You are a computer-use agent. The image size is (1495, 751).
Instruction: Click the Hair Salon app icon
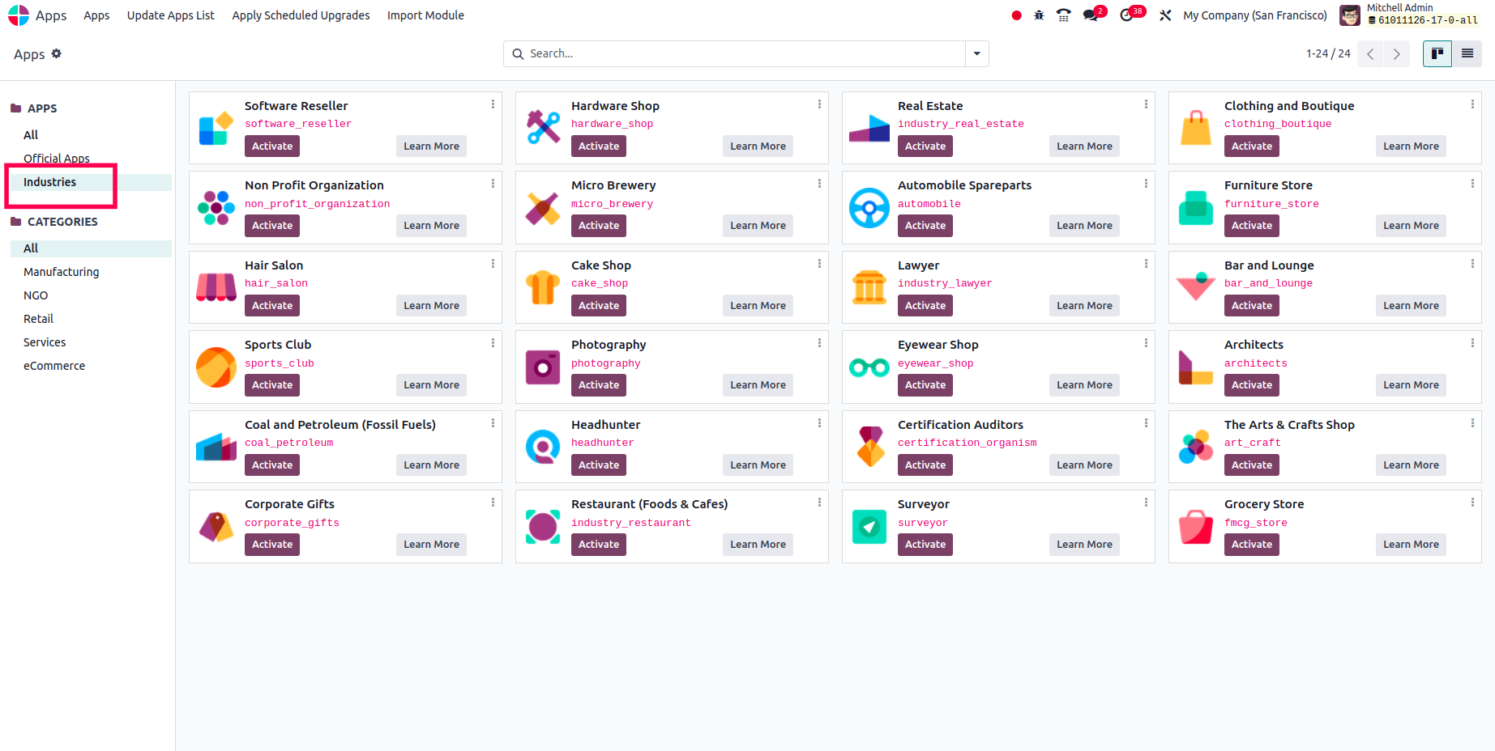[x=216, y=286]
